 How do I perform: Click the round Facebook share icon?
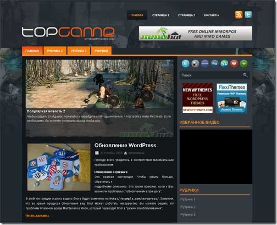pyautogui.click(x=205, y=64)
